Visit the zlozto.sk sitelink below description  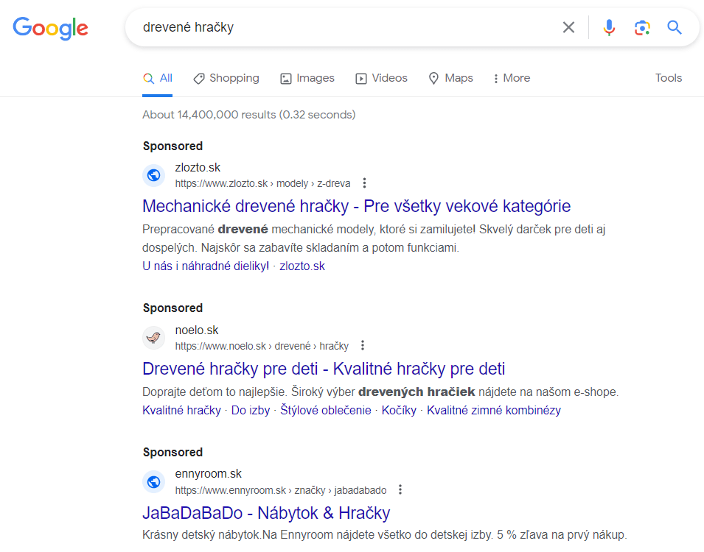(x=302, y=266)
